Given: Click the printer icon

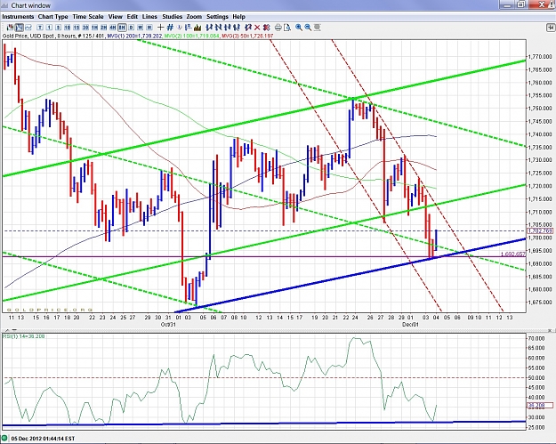Looking at the screenshot, I should tap(278, 28).
